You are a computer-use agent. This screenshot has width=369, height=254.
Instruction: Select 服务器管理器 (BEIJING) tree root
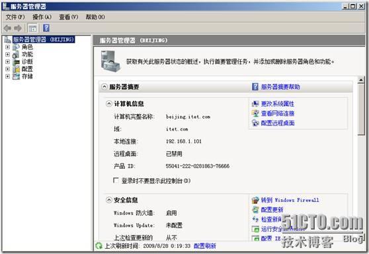pos(44,40)
